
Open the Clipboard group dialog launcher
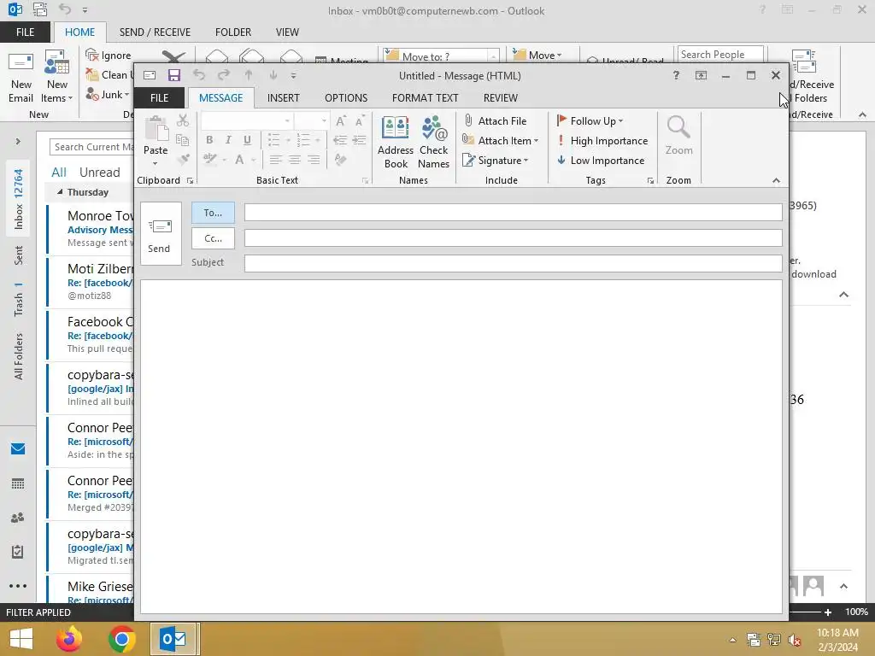[x=190, y=181]
